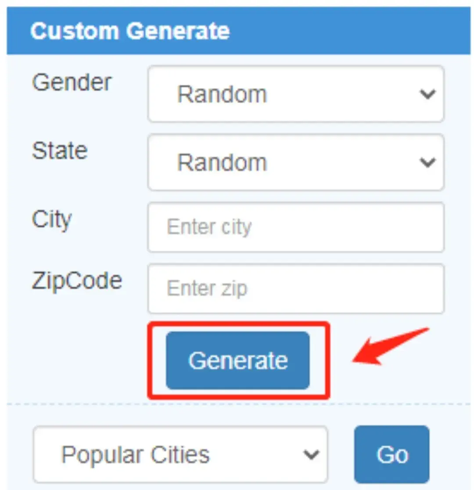The image size is (474, 490).
Task: Open the Gender dropdown
Action: [296, 94]
